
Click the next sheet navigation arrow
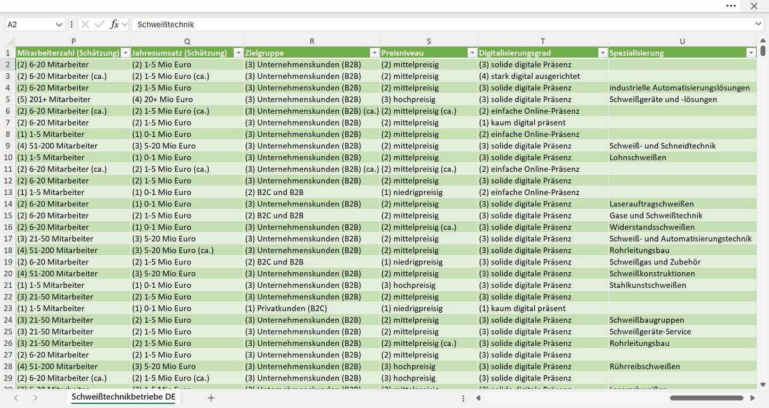pyautogui.click(x=35, y=398)
